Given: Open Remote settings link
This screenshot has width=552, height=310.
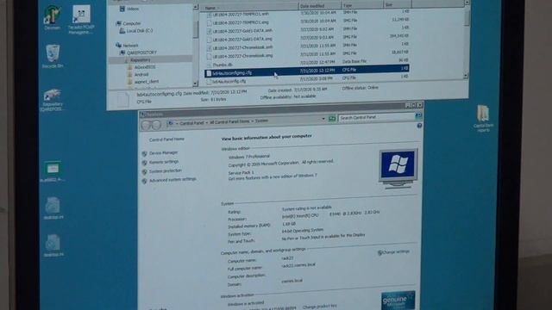Looking at the screenshot, I should pyautogui.click(x=164, y=162).
